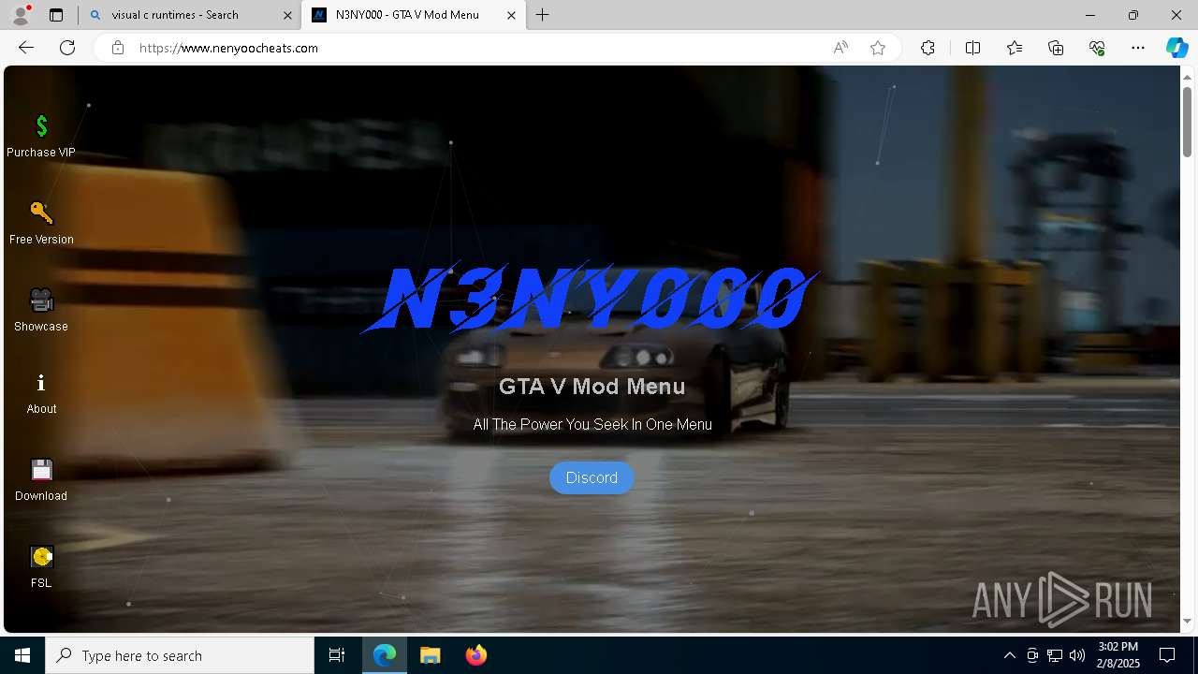Screen dimensions: 1198x674
Task: Open the Showcase camera icon
Action: 41,300
